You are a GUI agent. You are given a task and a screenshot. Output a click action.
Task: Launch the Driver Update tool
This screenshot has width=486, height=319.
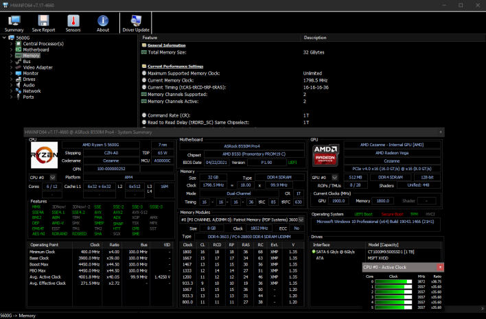click(x=136, y=23)
